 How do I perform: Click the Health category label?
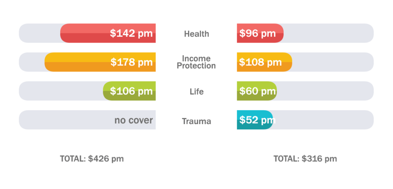[x=196, y=34]
